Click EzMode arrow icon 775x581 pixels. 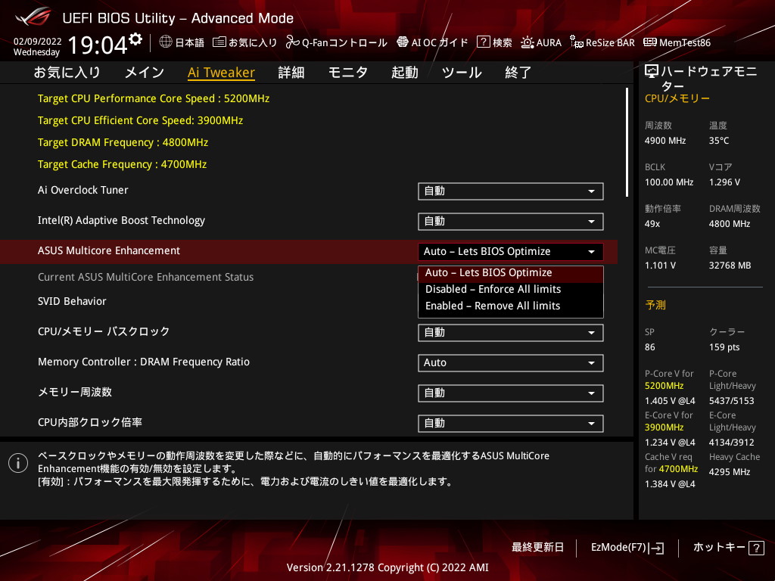click(x=656, y=548)
